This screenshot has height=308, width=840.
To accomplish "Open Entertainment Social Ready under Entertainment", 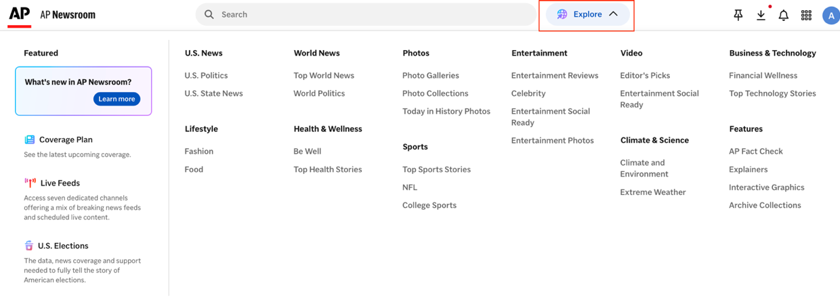I will point(551,116).
